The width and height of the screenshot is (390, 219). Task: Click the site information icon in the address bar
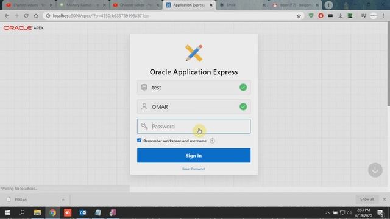[48, 16]
